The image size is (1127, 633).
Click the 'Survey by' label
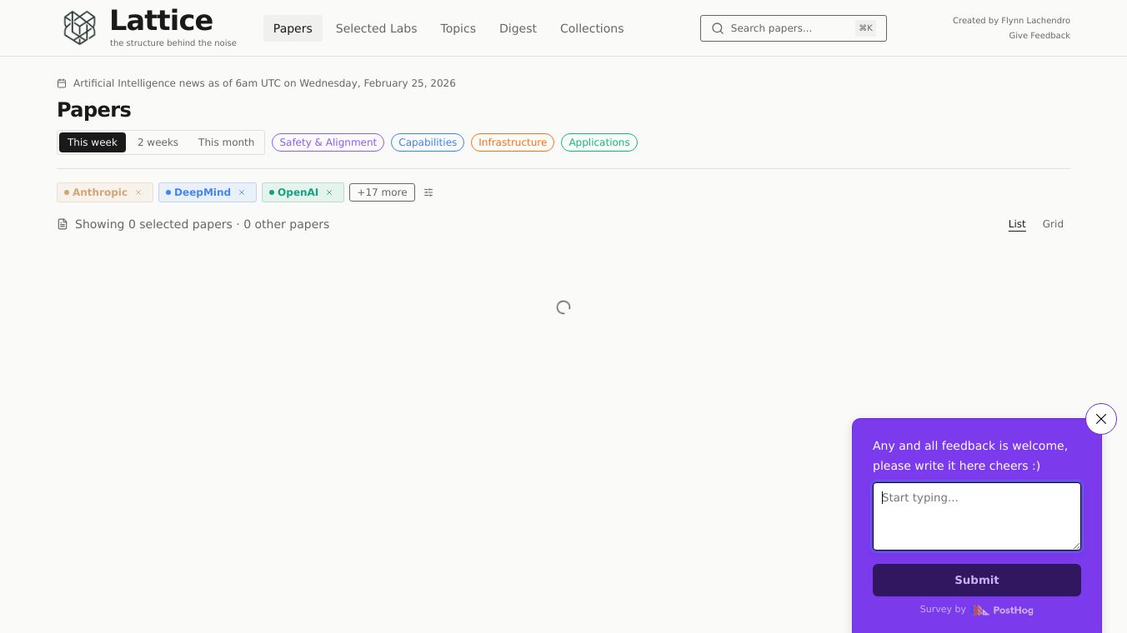943,610
